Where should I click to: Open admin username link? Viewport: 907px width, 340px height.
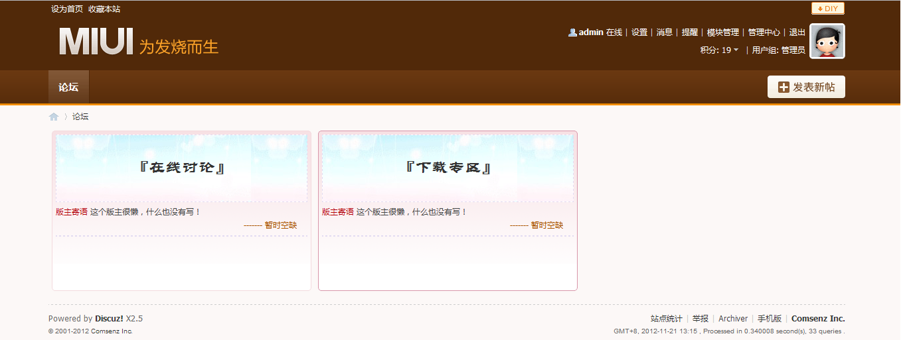pos(591,32)
